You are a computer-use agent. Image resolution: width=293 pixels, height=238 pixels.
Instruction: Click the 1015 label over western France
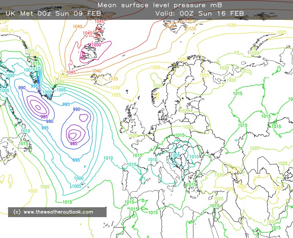(x=137, y=155)
